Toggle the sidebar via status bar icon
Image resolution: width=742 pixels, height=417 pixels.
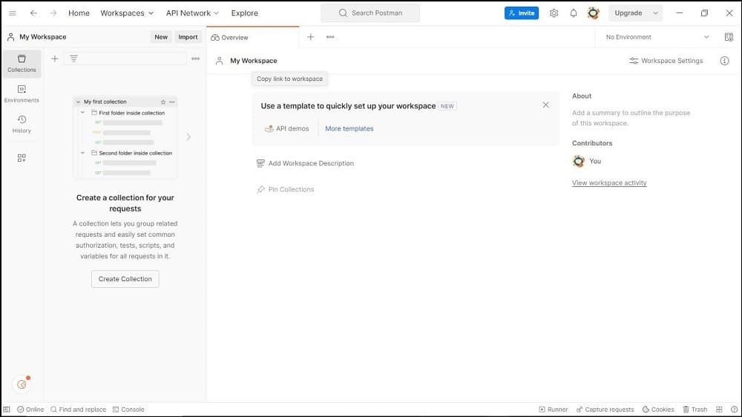[x=7, y=410]
